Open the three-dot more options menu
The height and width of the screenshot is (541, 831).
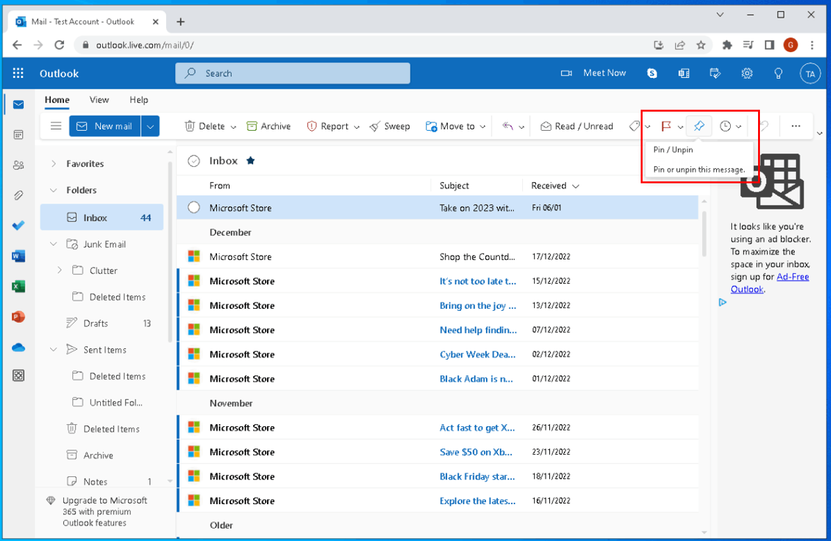796,126
